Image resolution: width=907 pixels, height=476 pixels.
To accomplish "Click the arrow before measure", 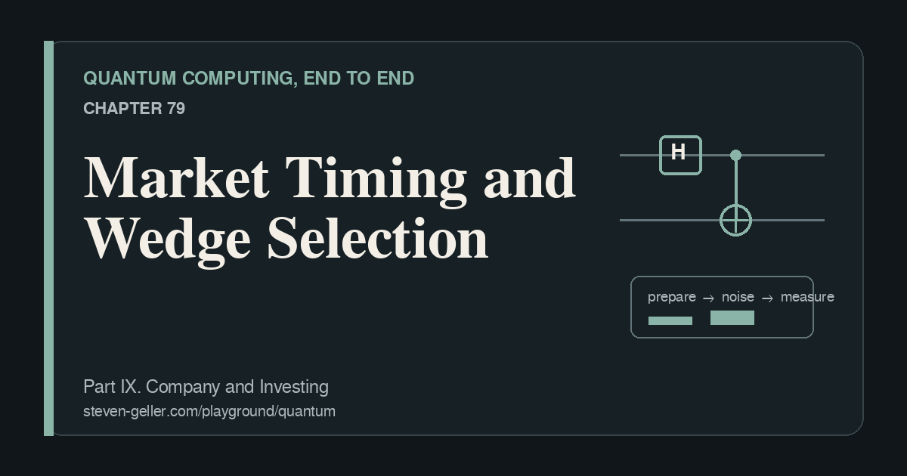I will click(x=767, y=298).
